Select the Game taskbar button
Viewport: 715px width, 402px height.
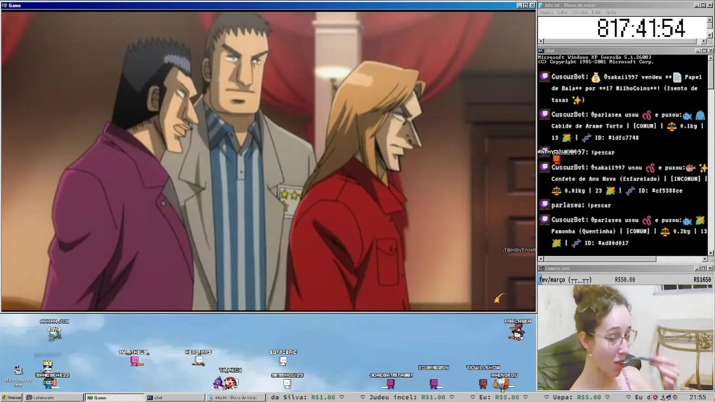[114, 398]
